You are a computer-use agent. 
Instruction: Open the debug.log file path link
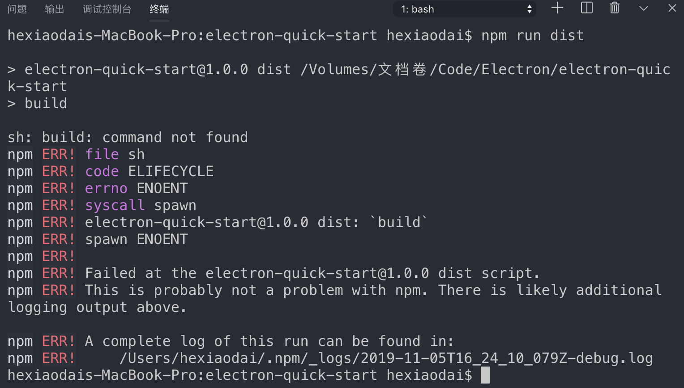tap(386, 358)
